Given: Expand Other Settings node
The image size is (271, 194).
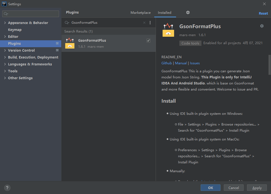Looking at the screenshot, I should 5,78.
